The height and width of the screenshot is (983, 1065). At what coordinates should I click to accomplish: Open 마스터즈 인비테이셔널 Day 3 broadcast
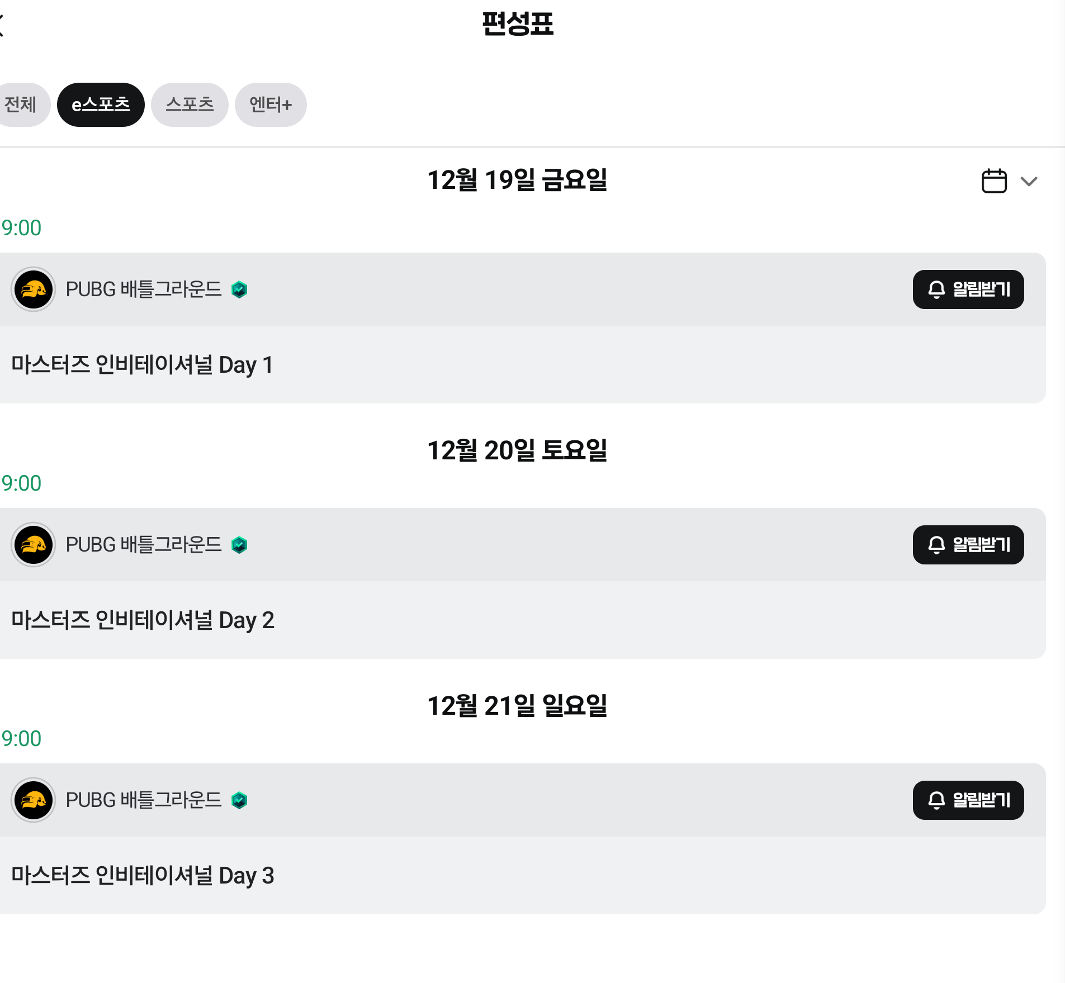click(x=143, y=876)
